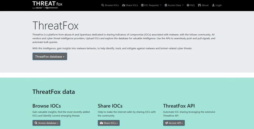This screenshot has width=254, height=129.
Task: Click the ThreatFox data section heading
Action: [x=54, y=92]
